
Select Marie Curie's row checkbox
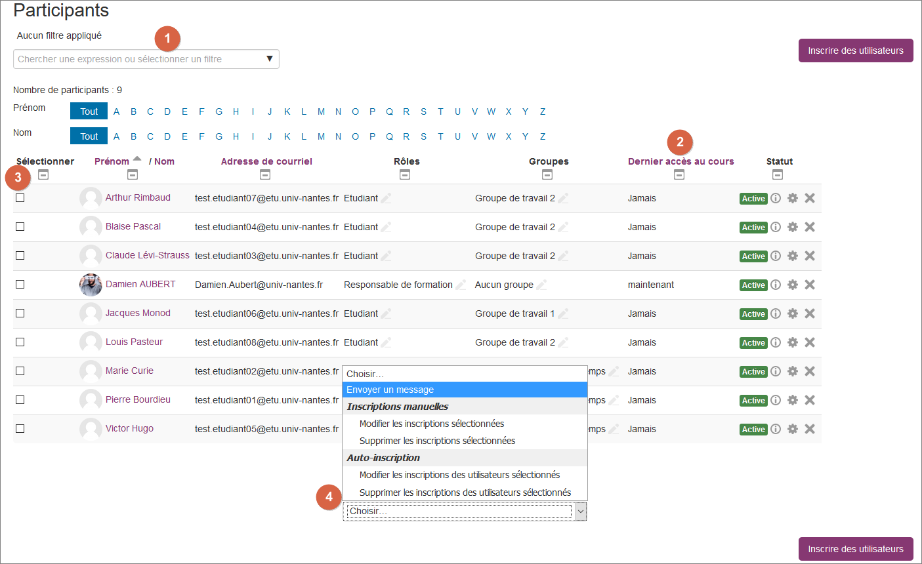20,371
